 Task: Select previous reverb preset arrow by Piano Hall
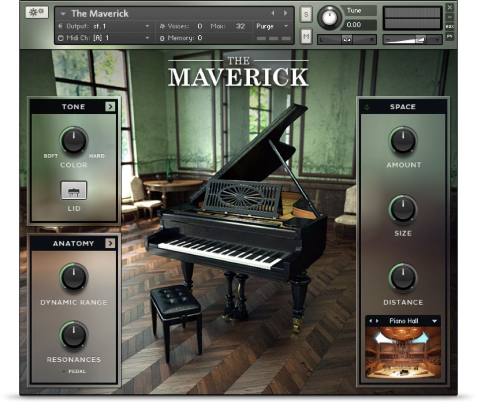pos(371,322)
